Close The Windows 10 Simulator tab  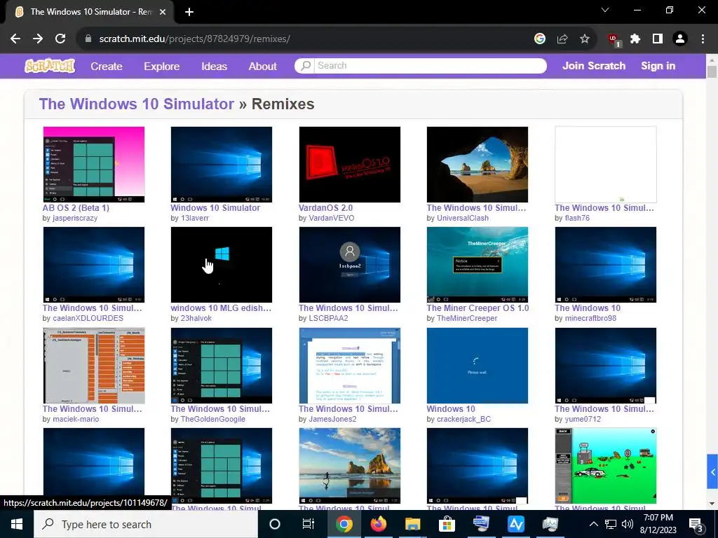click(x=163, y=12)
